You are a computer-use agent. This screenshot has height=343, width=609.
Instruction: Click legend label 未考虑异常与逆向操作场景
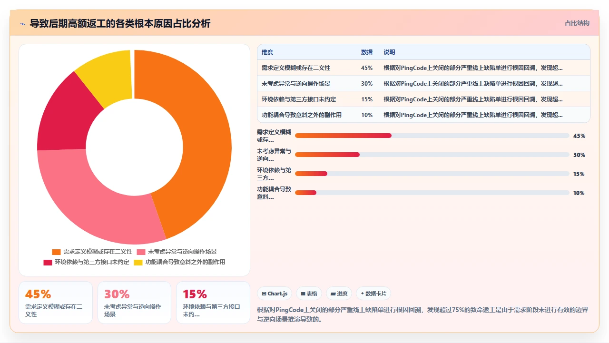click(x=182, y=252)
